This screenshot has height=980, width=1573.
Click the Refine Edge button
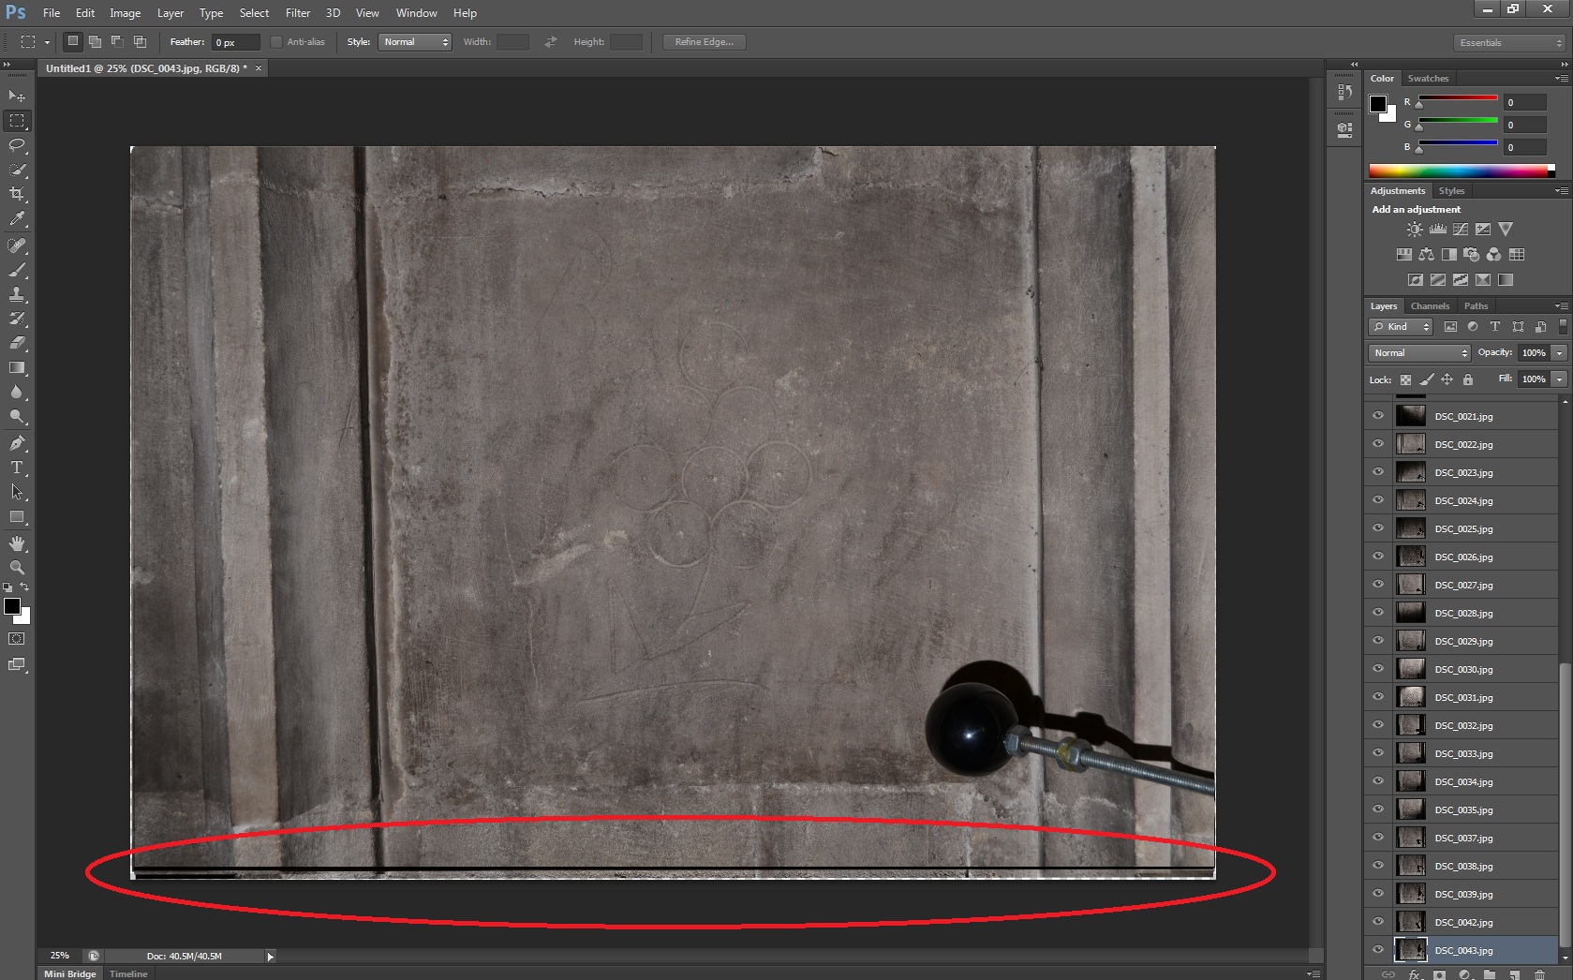click(x=704, y=42)
